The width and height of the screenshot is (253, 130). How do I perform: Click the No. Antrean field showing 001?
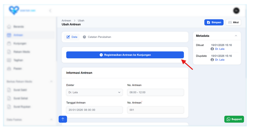156,110
